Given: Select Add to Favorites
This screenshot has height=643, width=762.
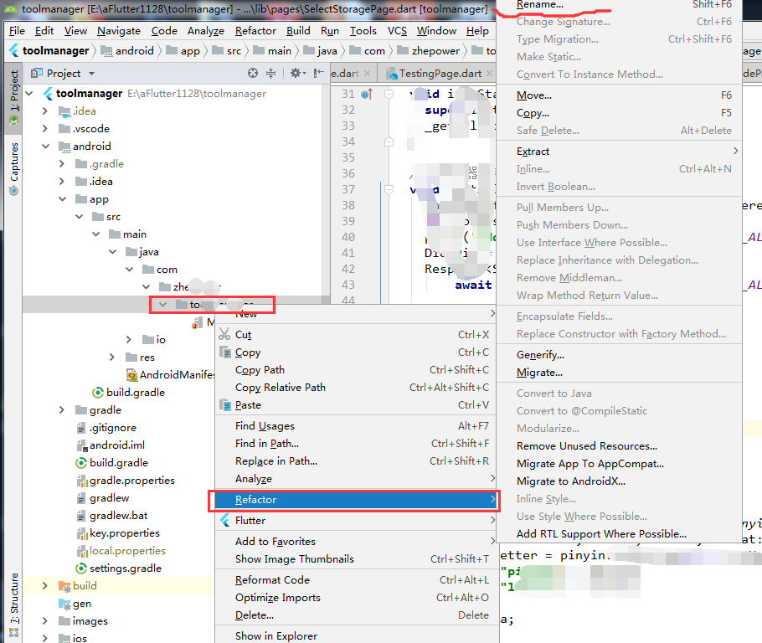Looking at the screenshot, I should point(356,542).
